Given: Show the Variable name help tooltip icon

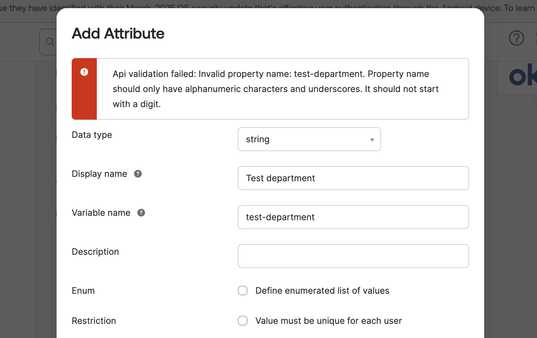Looking at the screenshot, I should (x=141, y=213).
